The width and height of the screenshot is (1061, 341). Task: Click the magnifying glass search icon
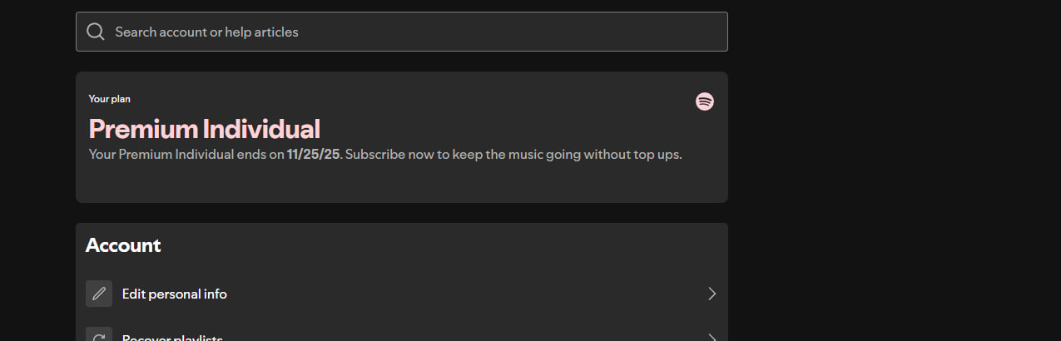click(96, 32)
